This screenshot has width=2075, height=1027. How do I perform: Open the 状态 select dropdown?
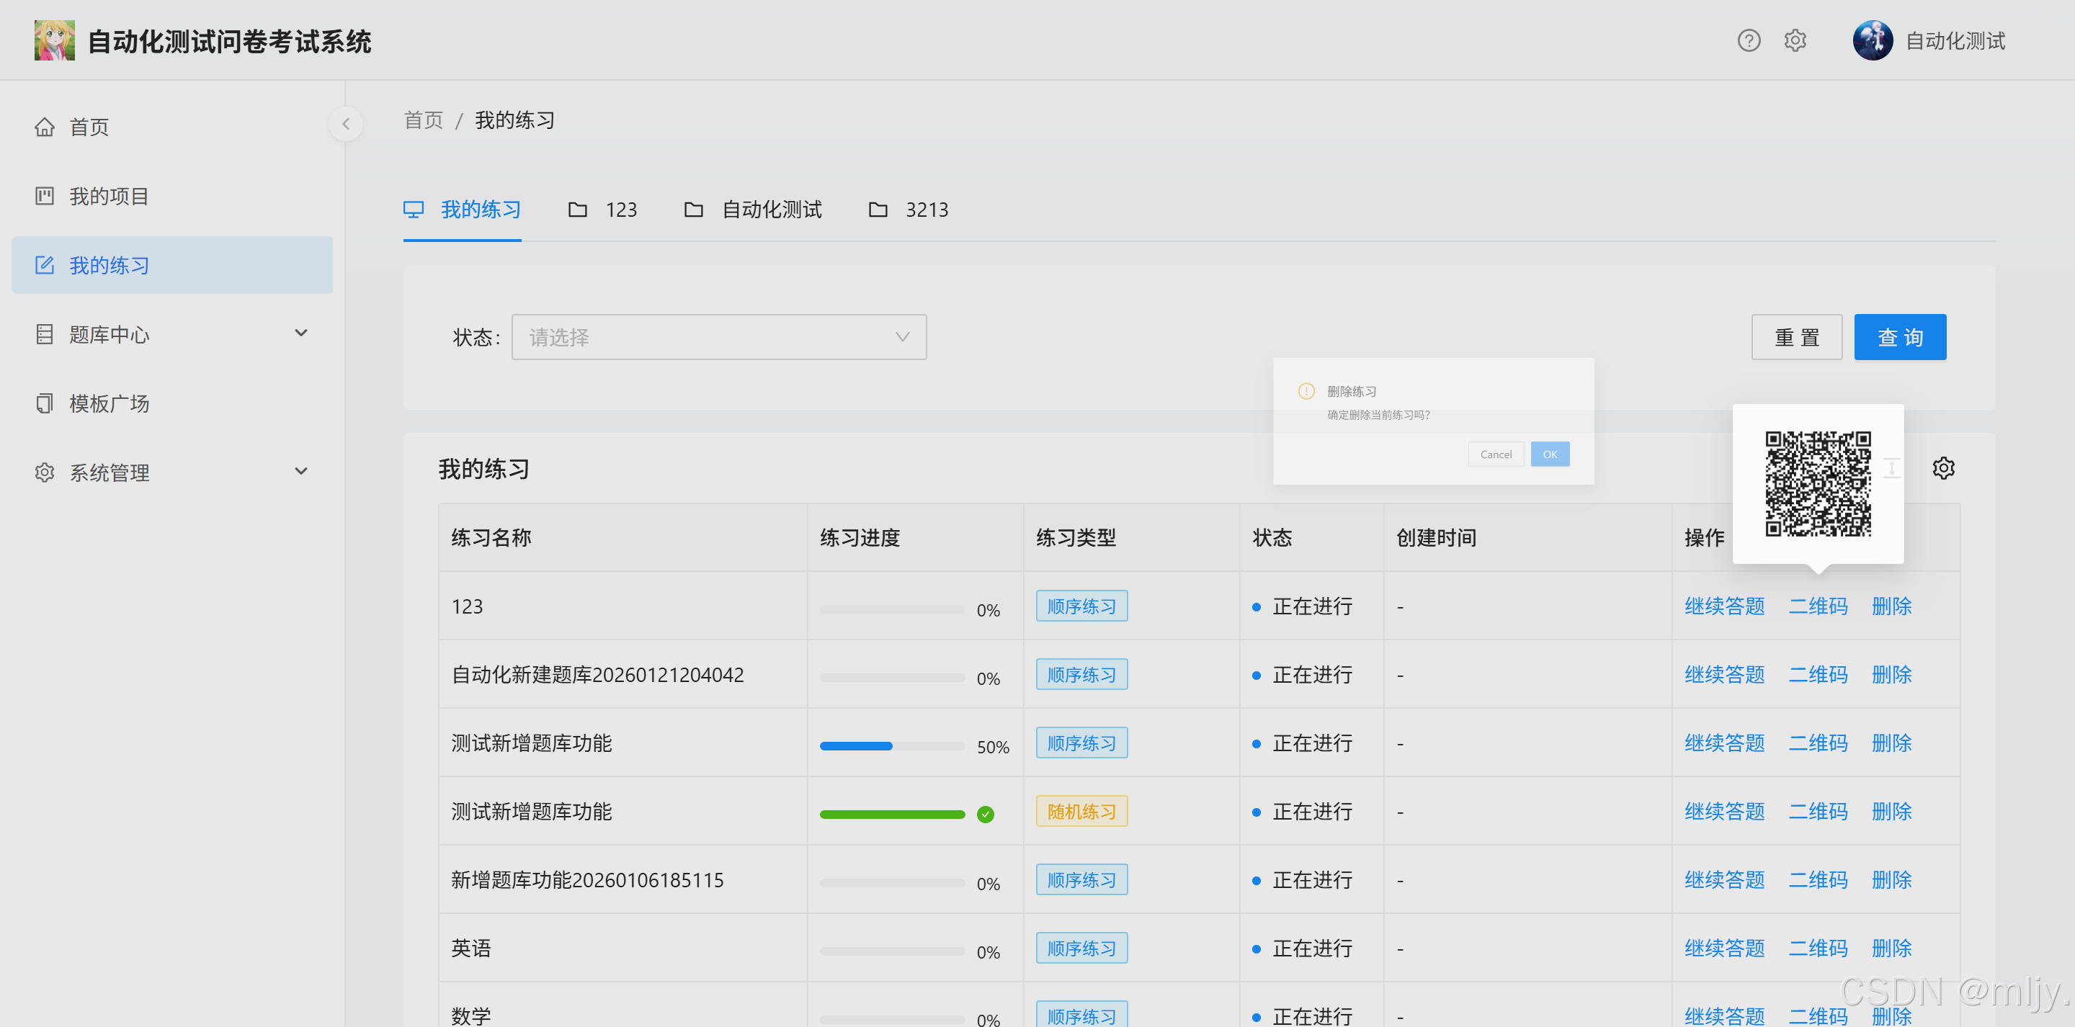[718, 338]
